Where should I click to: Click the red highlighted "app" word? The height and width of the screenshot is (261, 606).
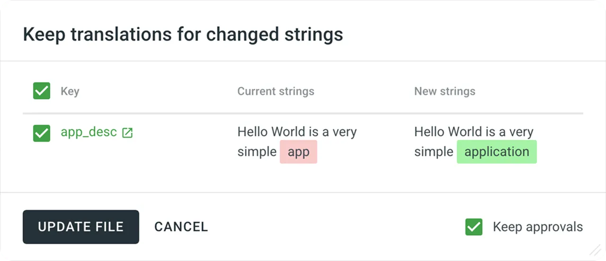[298, 152]
